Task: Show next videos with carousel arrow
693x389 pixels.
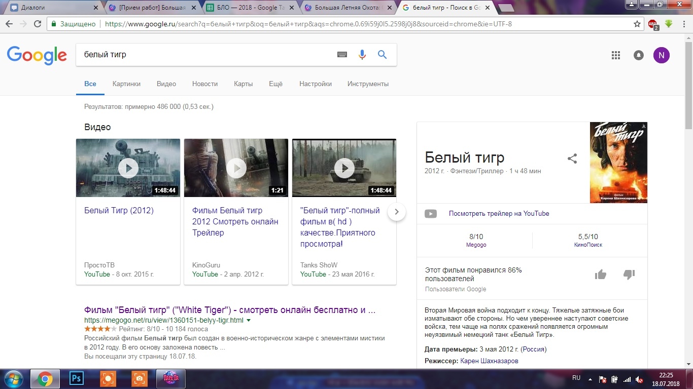Action: (x=397, y=212)
